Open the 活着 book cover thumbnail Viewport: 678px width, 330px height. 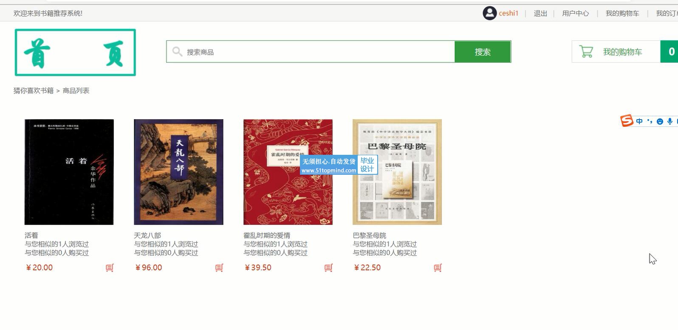point(69,172)
